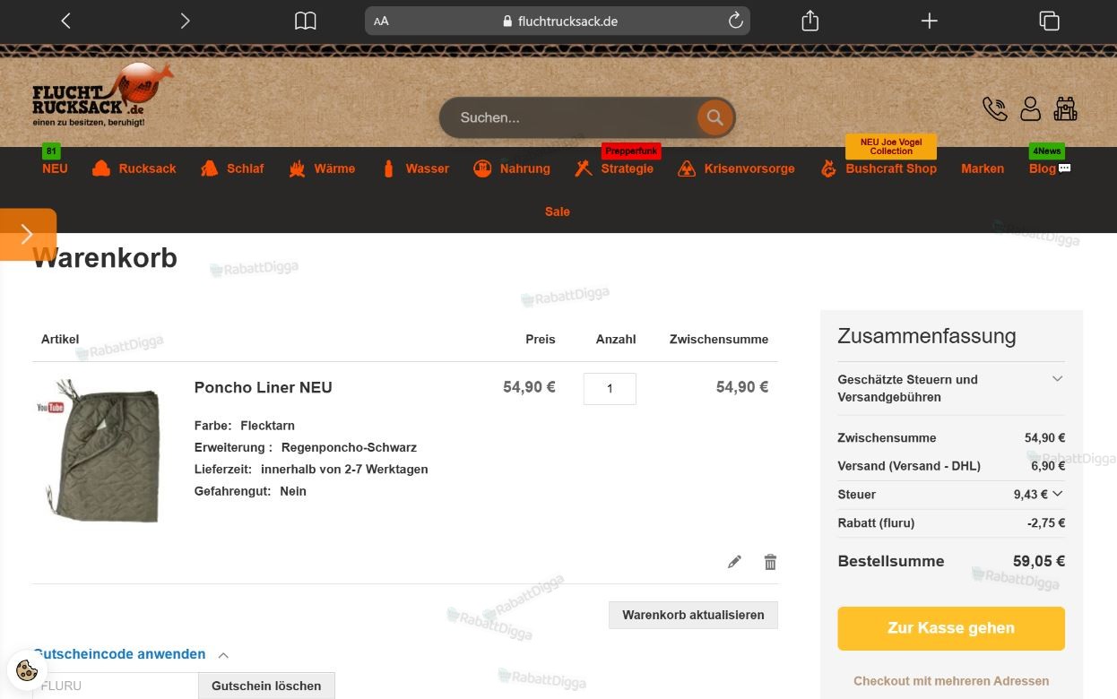The image size is (1117, 699).
Task: Open Checkout mit mehreren Adressen link
Action: [951, 681]
